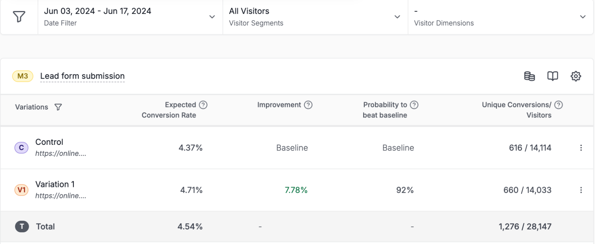The height and width of the screenshot is (244, 595).
Task: Open the database coins icon
Action: click(529, 76)
